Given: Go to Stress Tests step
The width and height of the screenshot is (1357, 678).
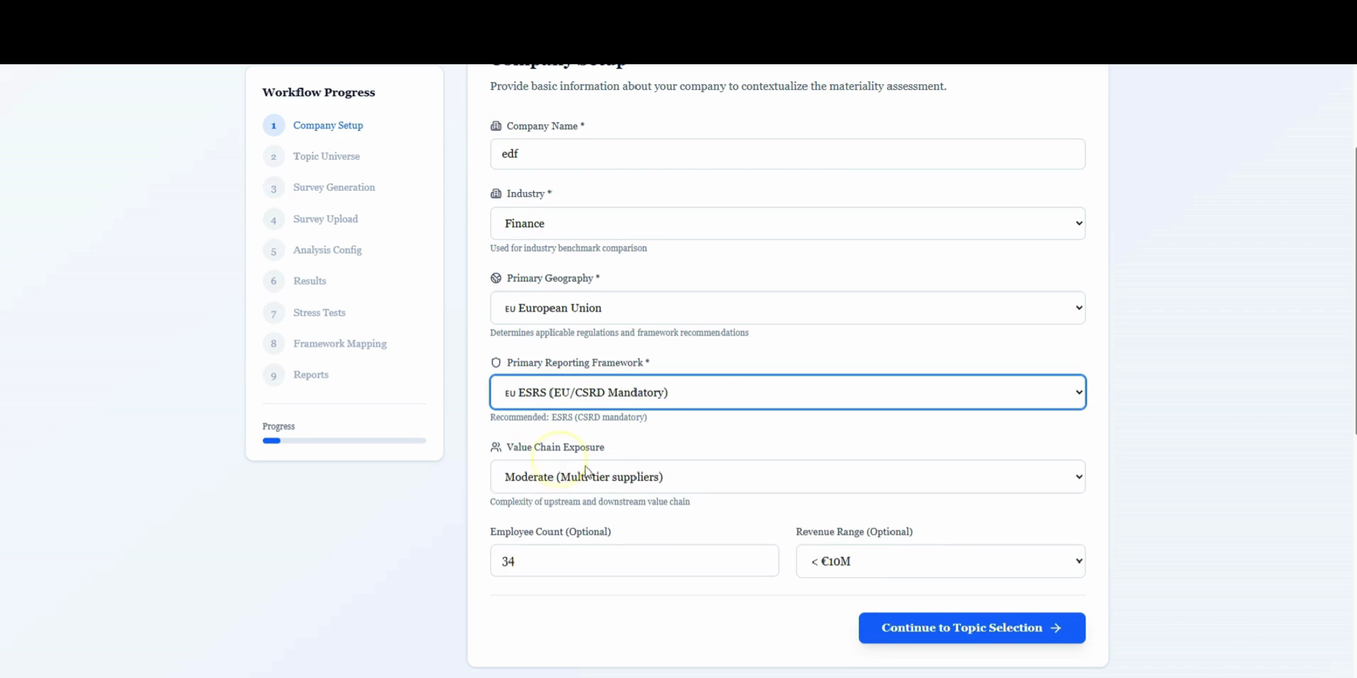Looking at the screenshot, I should click(x=319, y=312).
